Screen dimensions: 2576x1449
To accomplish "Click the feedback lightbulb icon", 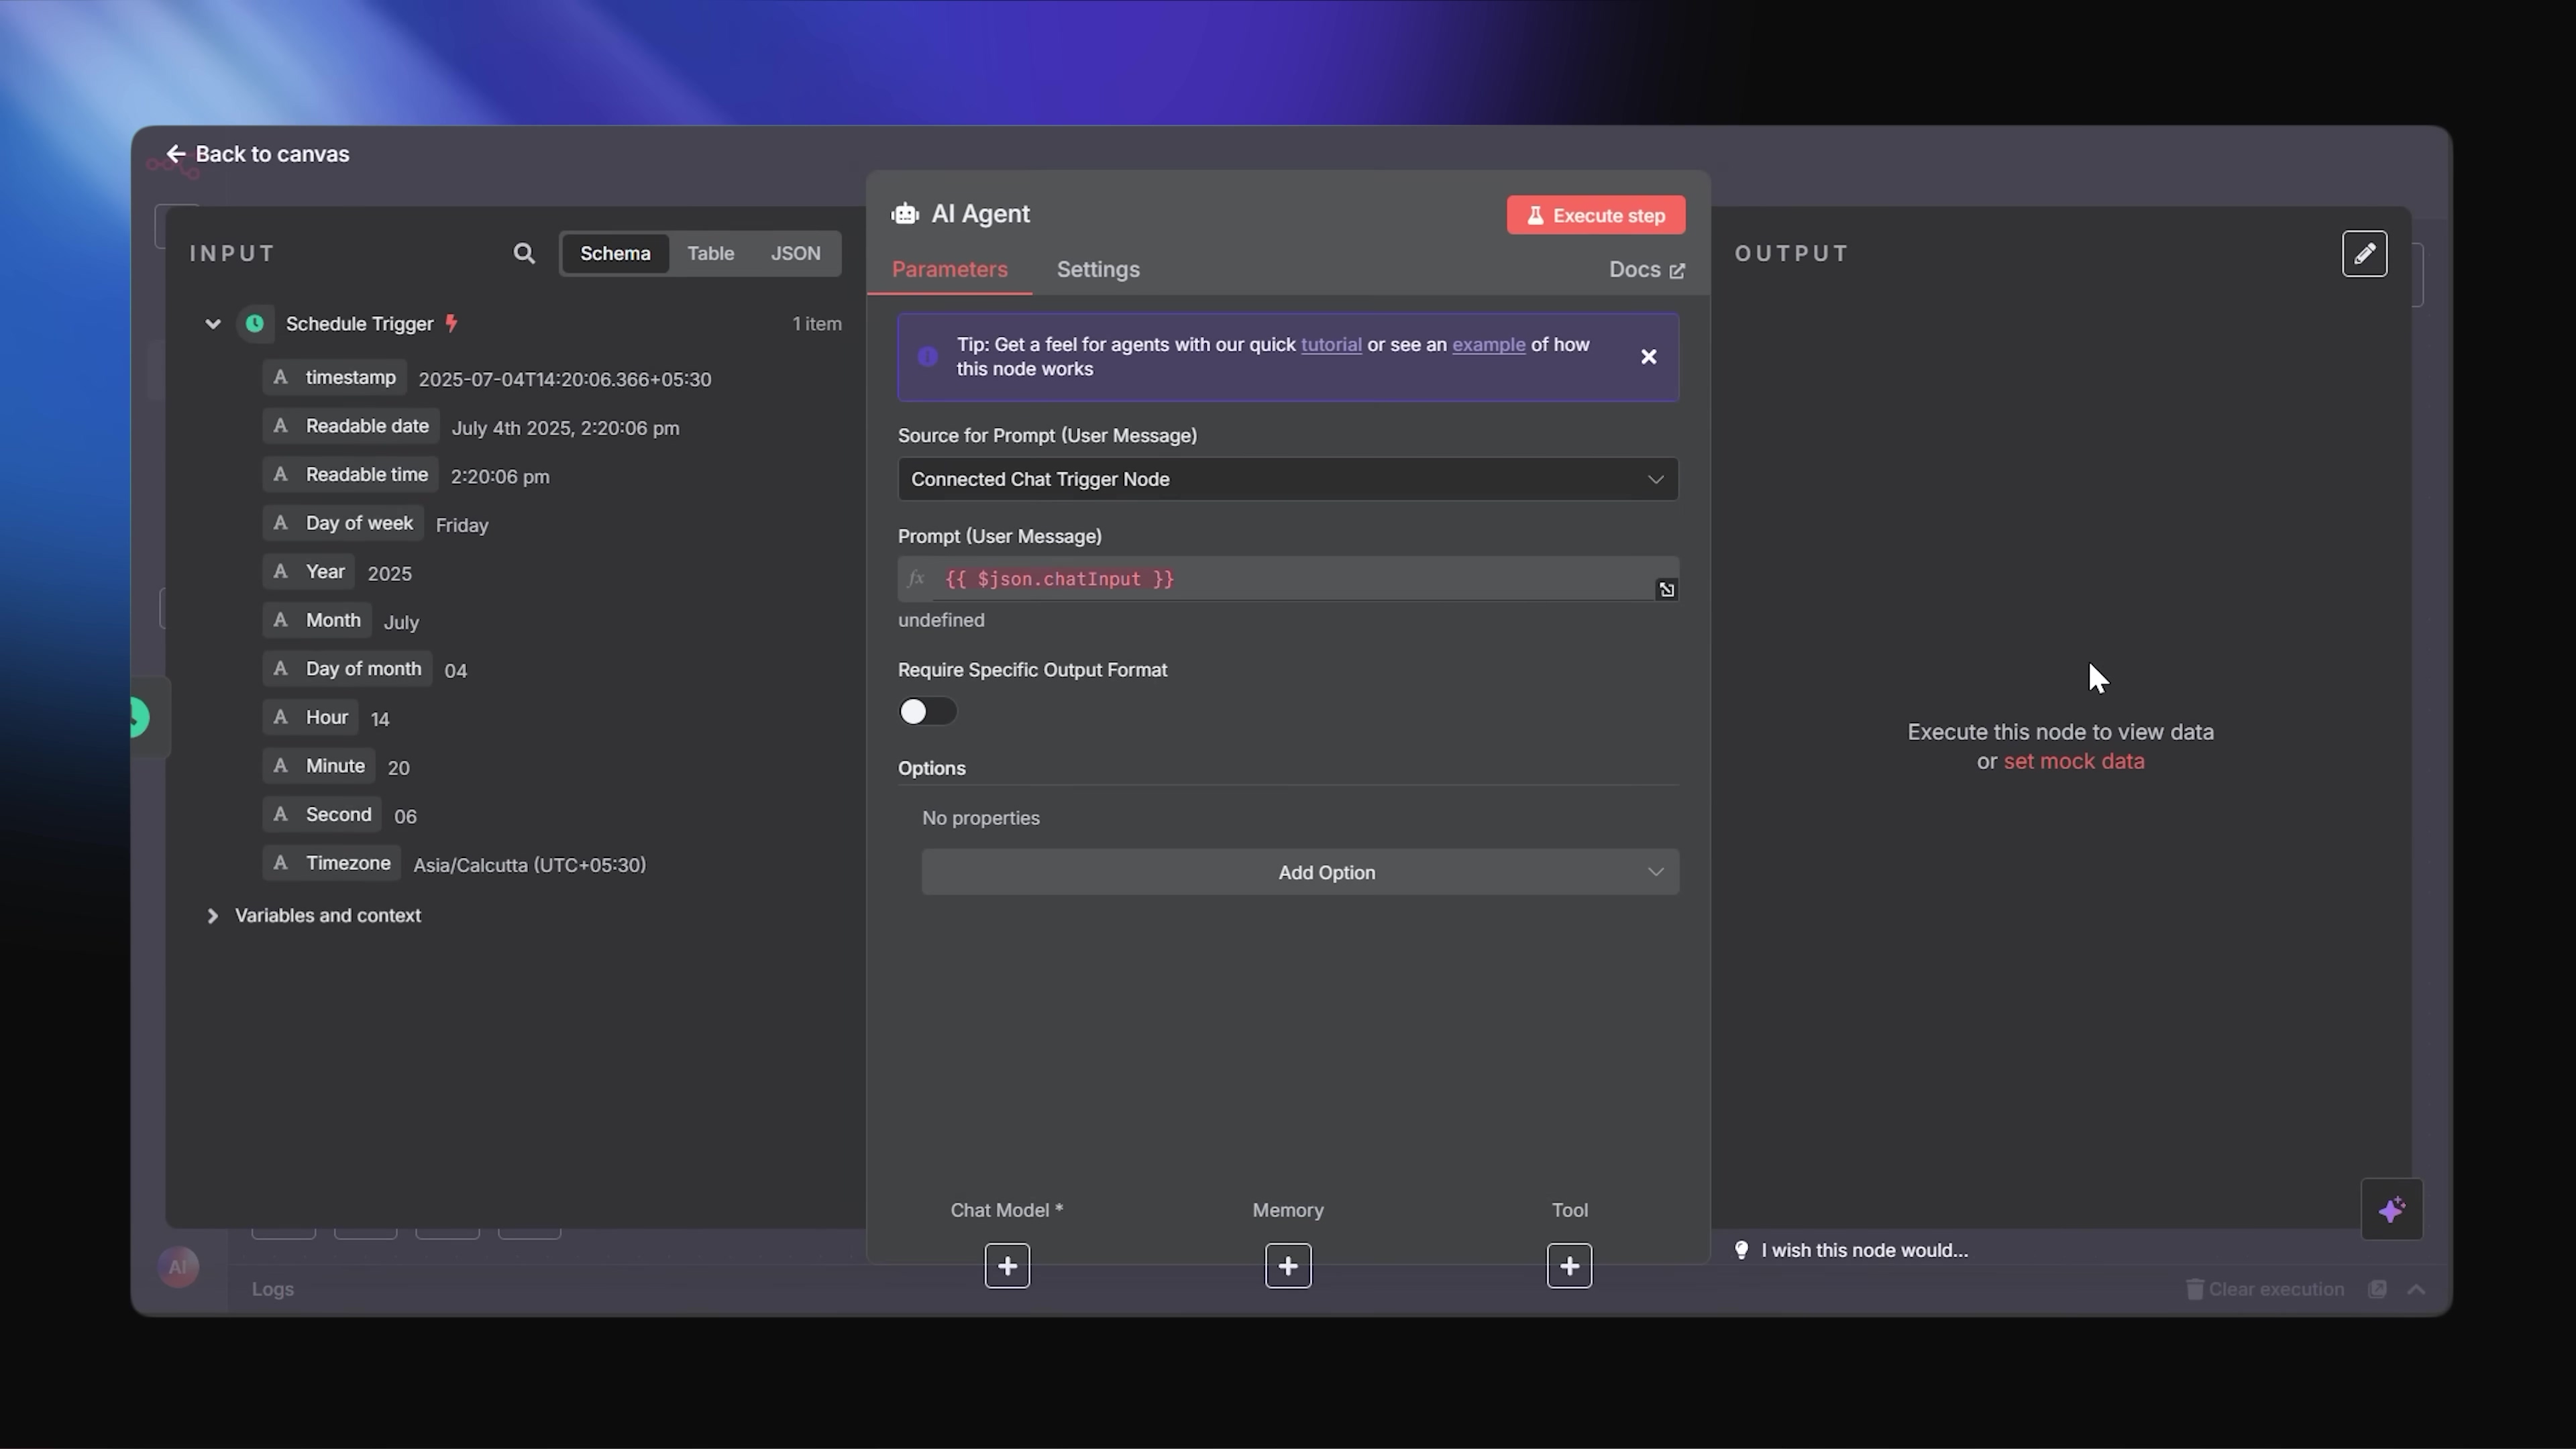I will tap(1741, 1251).
